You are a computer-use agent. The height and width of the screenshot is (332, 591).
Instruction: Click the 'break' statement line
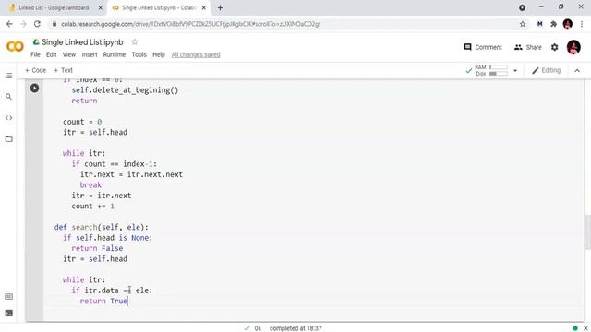tap(90, 184)
